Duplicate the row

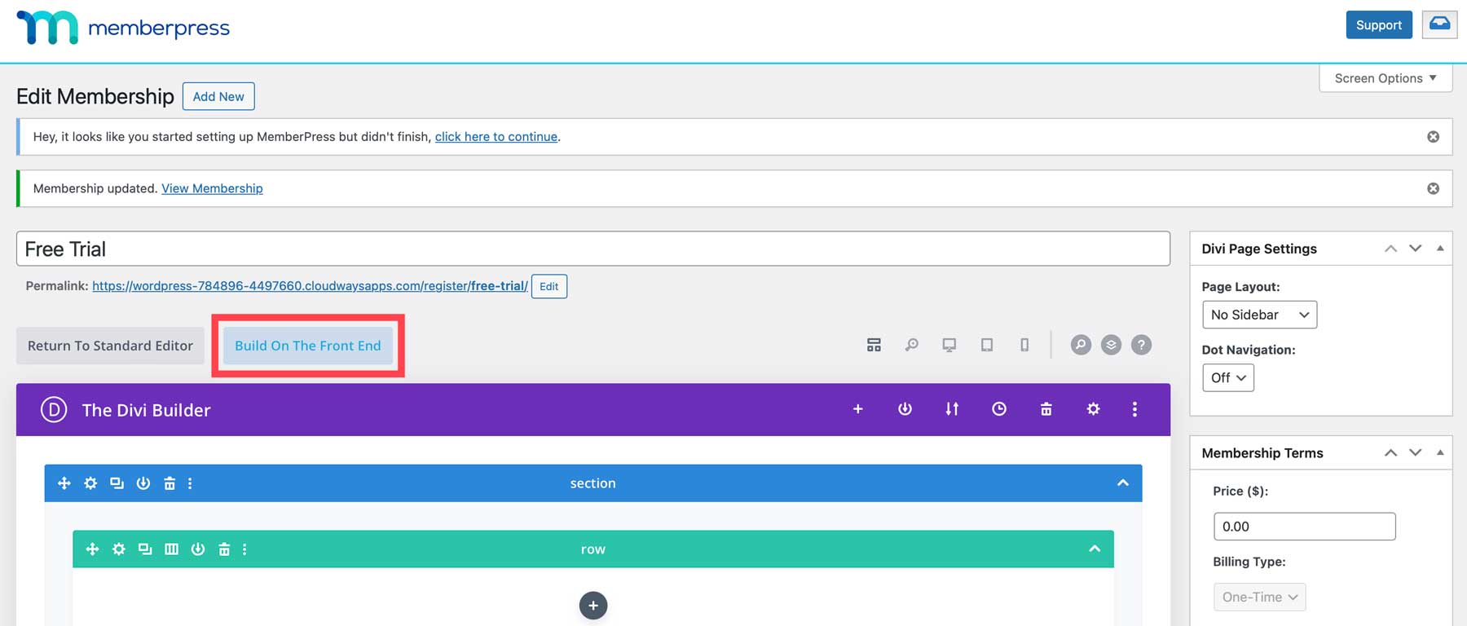click(x=145, y=549)
